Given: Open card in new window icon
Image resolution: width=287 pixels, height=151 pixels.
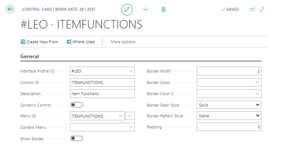Looking at the screenshot, I should [x=253, y=10].
